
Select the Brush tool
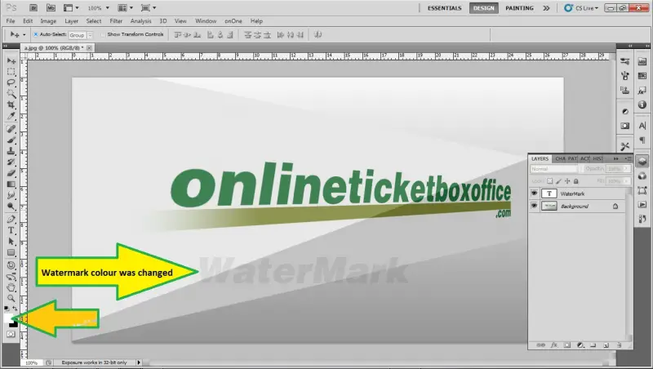pyautogui.click(x=11, y=140)
